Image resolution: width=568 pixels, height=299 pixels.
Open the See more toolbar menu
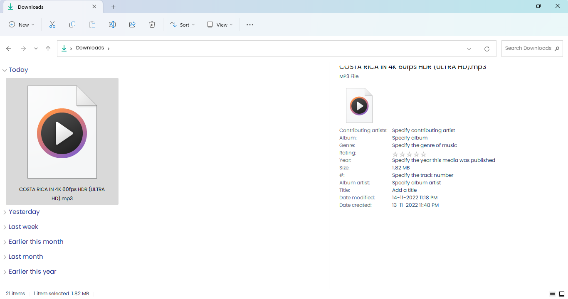tap(249, 25)
